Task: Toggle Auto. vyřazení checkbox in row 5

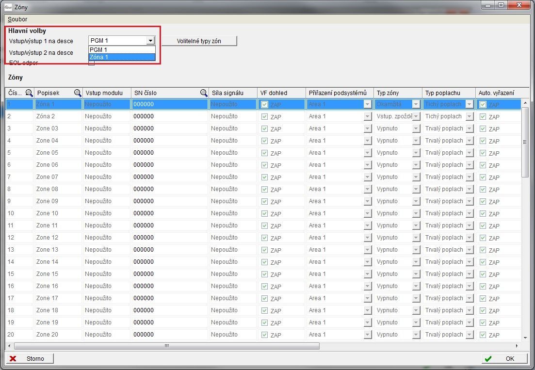Action: pos(483,153)
